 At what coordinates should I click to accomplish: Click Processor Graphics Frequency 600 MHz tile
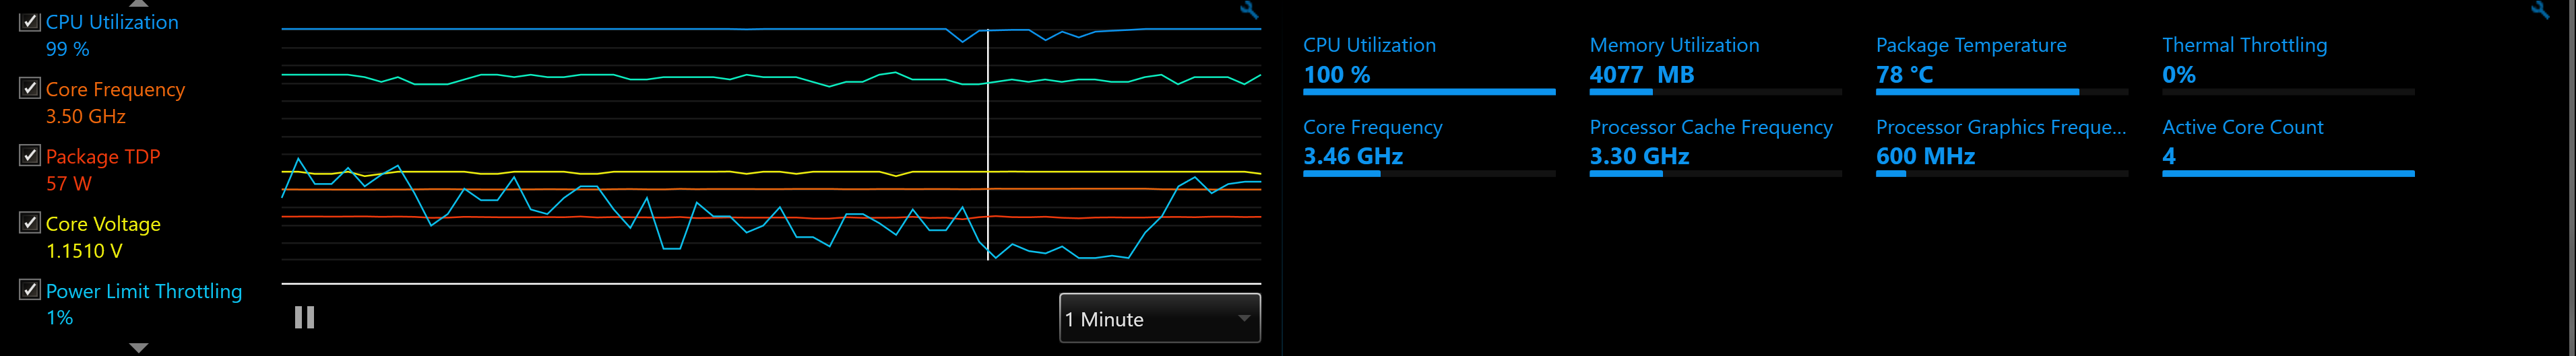tap(2002, 147)
